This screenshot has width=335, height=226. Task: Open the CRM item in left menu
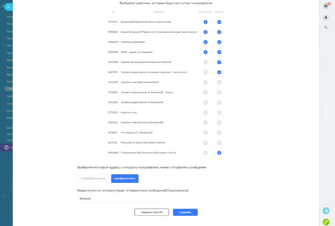tap(9, 89)
